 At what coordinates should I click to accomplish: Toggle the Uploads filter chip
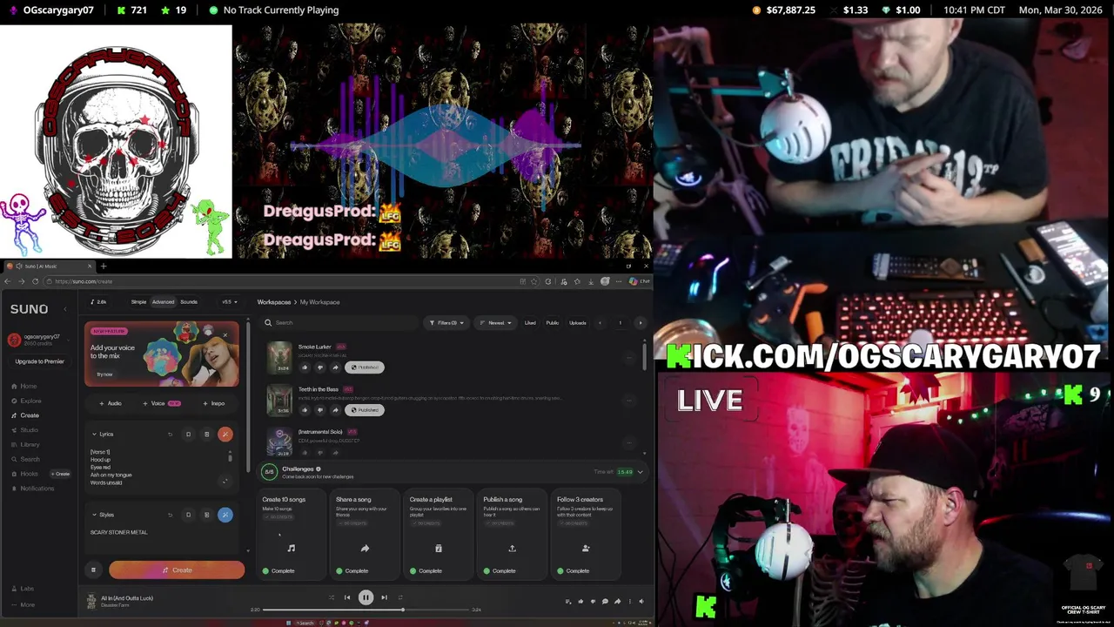pos(578,323)
